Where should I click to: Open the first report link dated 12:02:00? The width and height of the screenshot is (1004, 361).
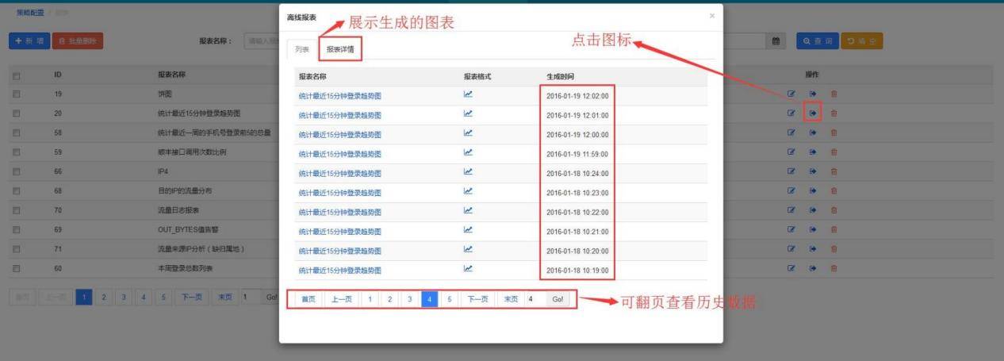(x=339, y=95)
